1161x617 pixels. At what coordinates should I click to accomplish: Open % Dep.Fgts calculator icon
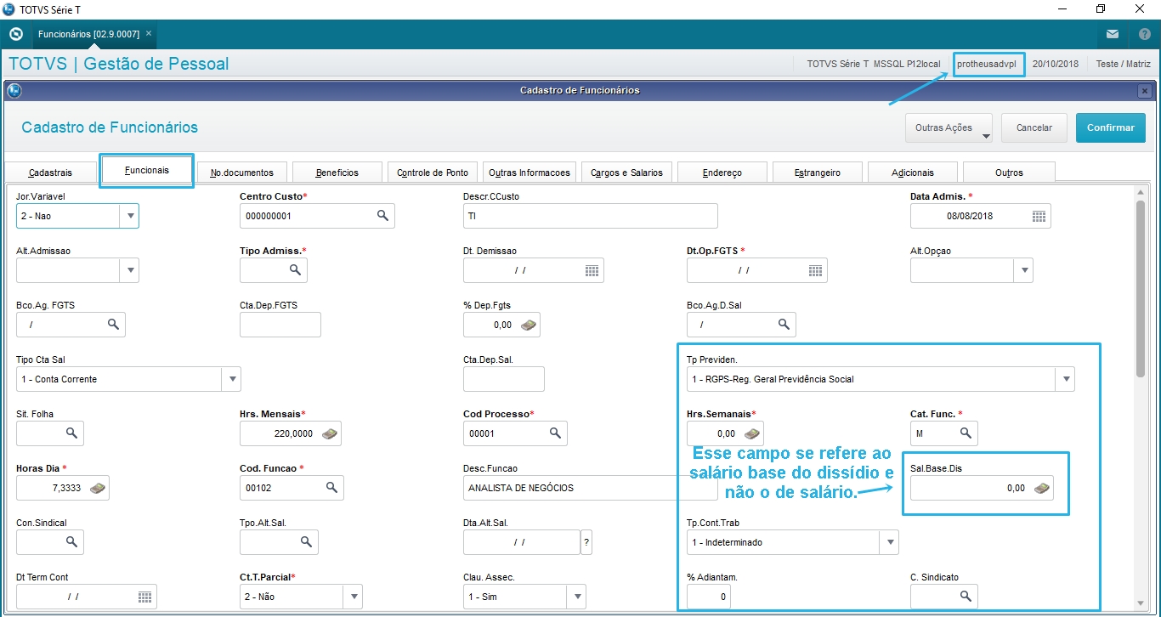(529, 325)
